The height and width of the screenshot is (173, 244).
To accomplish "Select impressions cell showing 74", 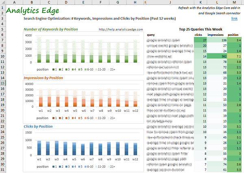I will tap(217, 164).
